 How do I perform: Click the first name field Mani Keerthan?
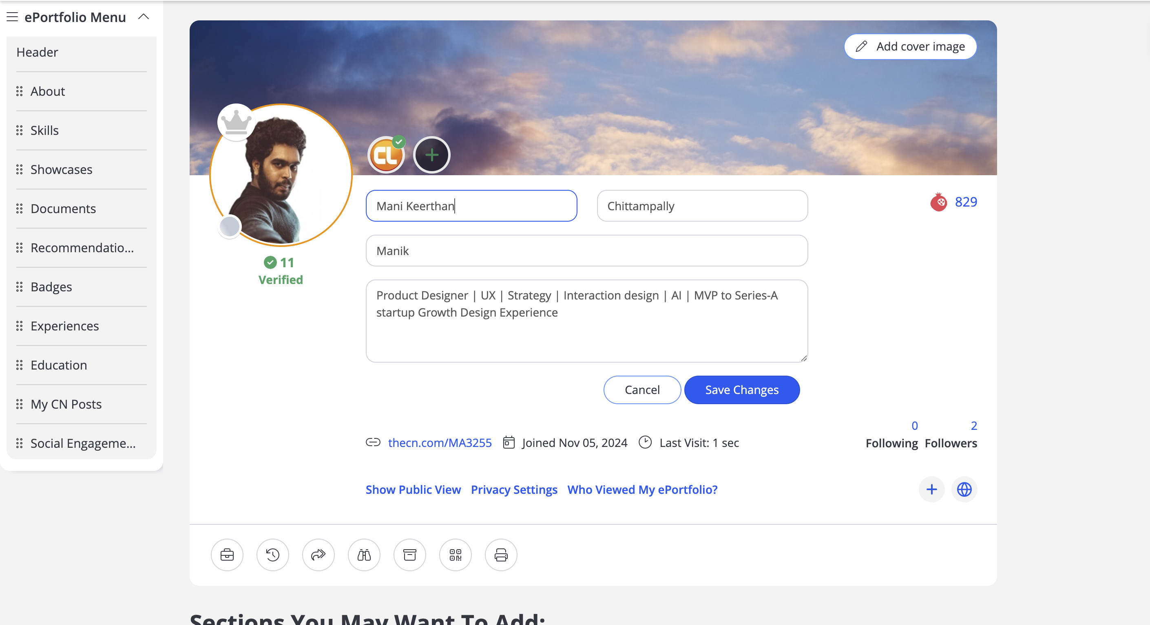[x=471, y=206]
